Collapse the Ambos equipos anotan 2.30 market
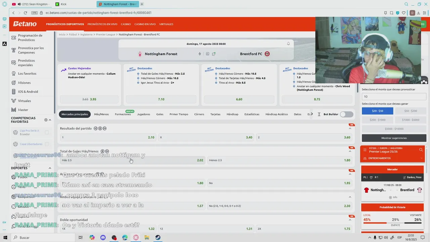The image size is (430, 242). tap(350, 197)
